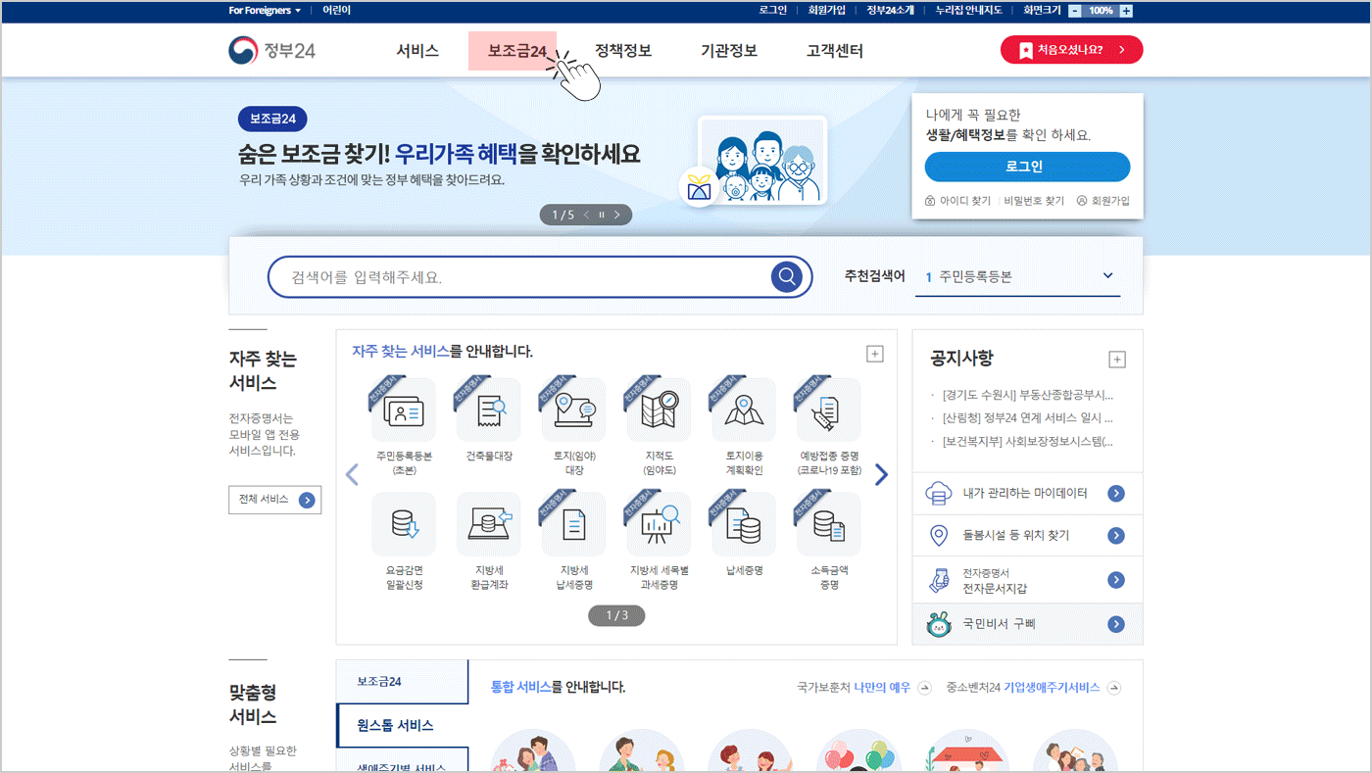Screen dimensions: 1372x773
Task: Decrease screen size with minus button
Action: point(1075,11)
